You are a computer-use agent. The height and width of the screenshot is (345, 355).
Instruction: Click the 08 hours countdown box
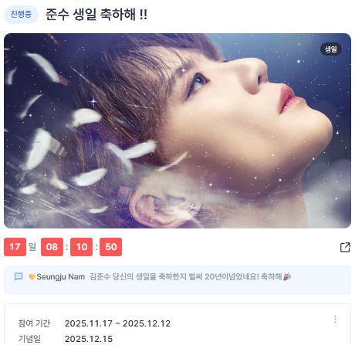52,247
